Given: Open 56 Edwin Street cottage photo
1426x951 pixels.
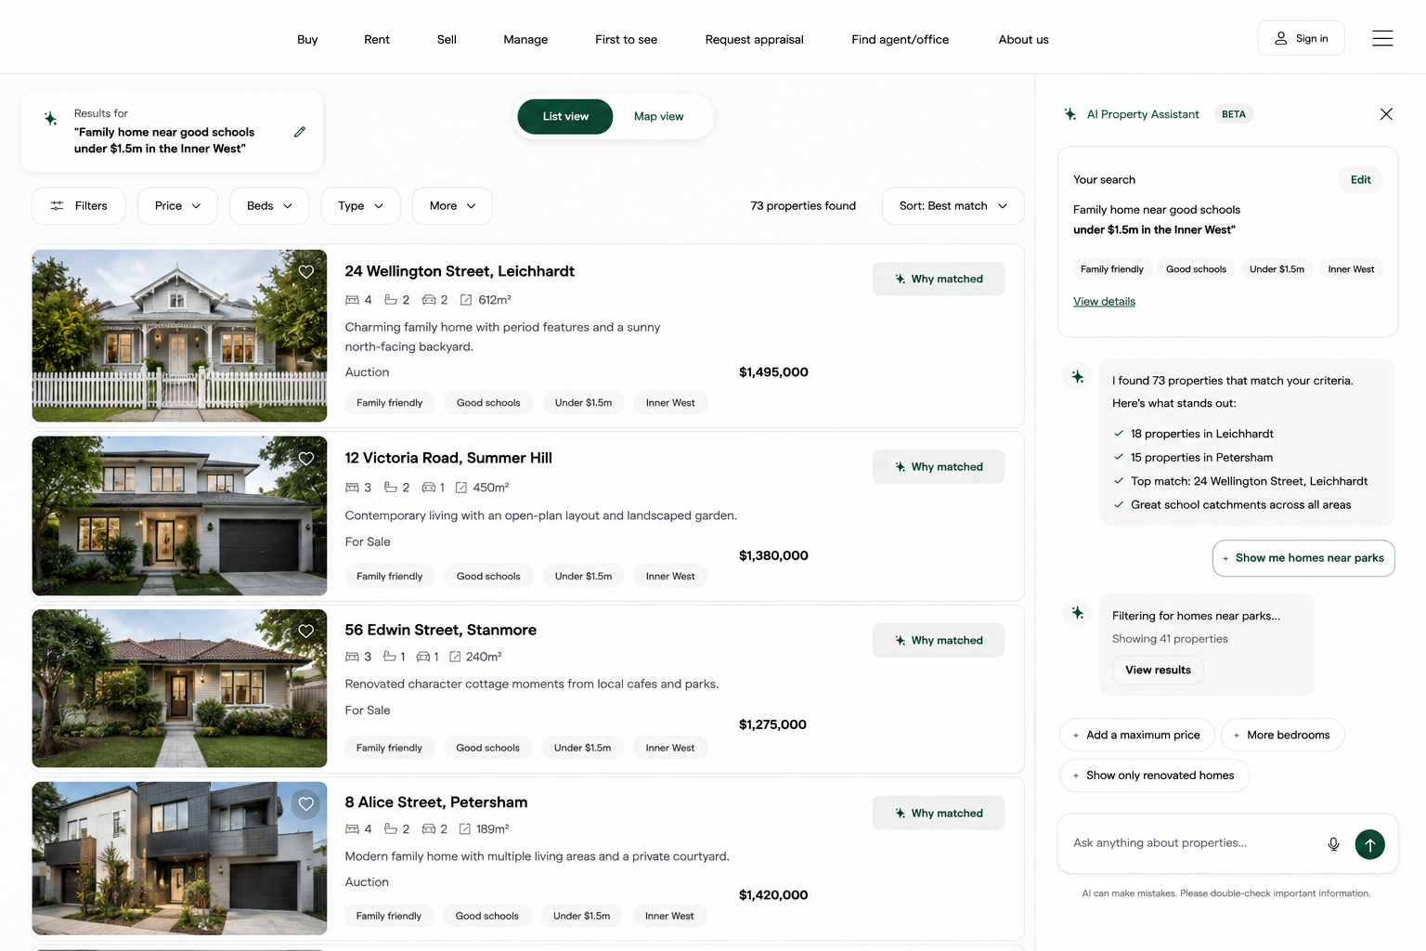Looking at the screenshot, I should (179, 688).
